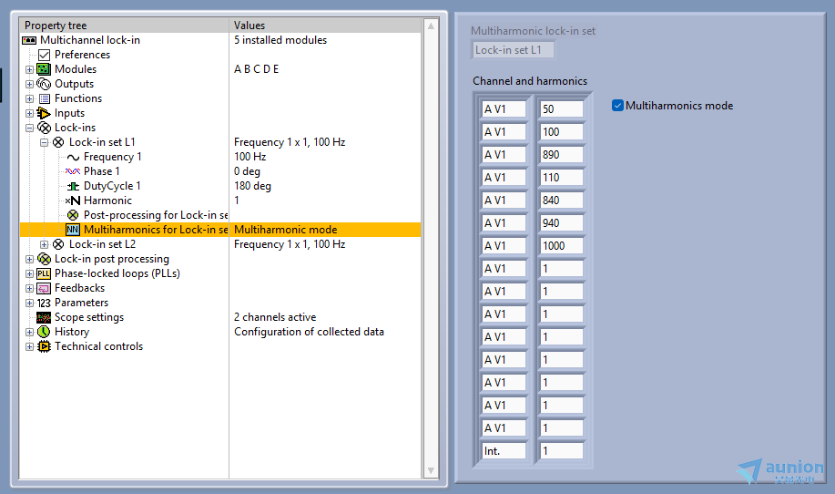Click the History clock icon
This screenshot has height=494, width=835.
pos(44,332)
